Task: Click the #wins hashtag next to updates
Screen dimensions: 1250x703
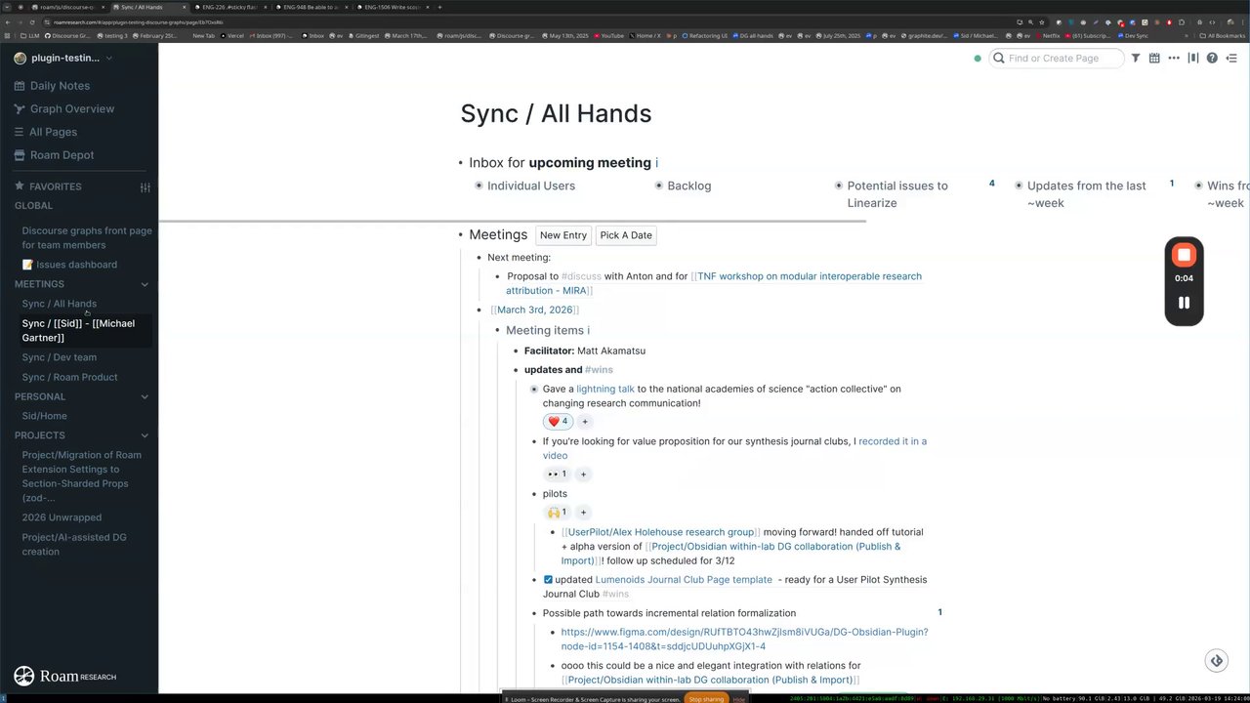Action: [599, 370]
